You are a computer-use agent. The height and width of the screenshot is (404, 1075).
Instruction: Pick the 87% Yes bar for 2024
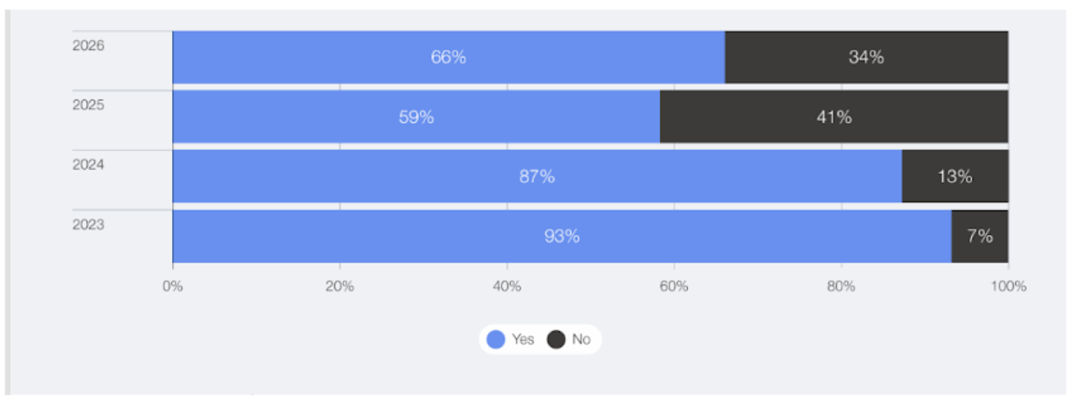[537, 176]
